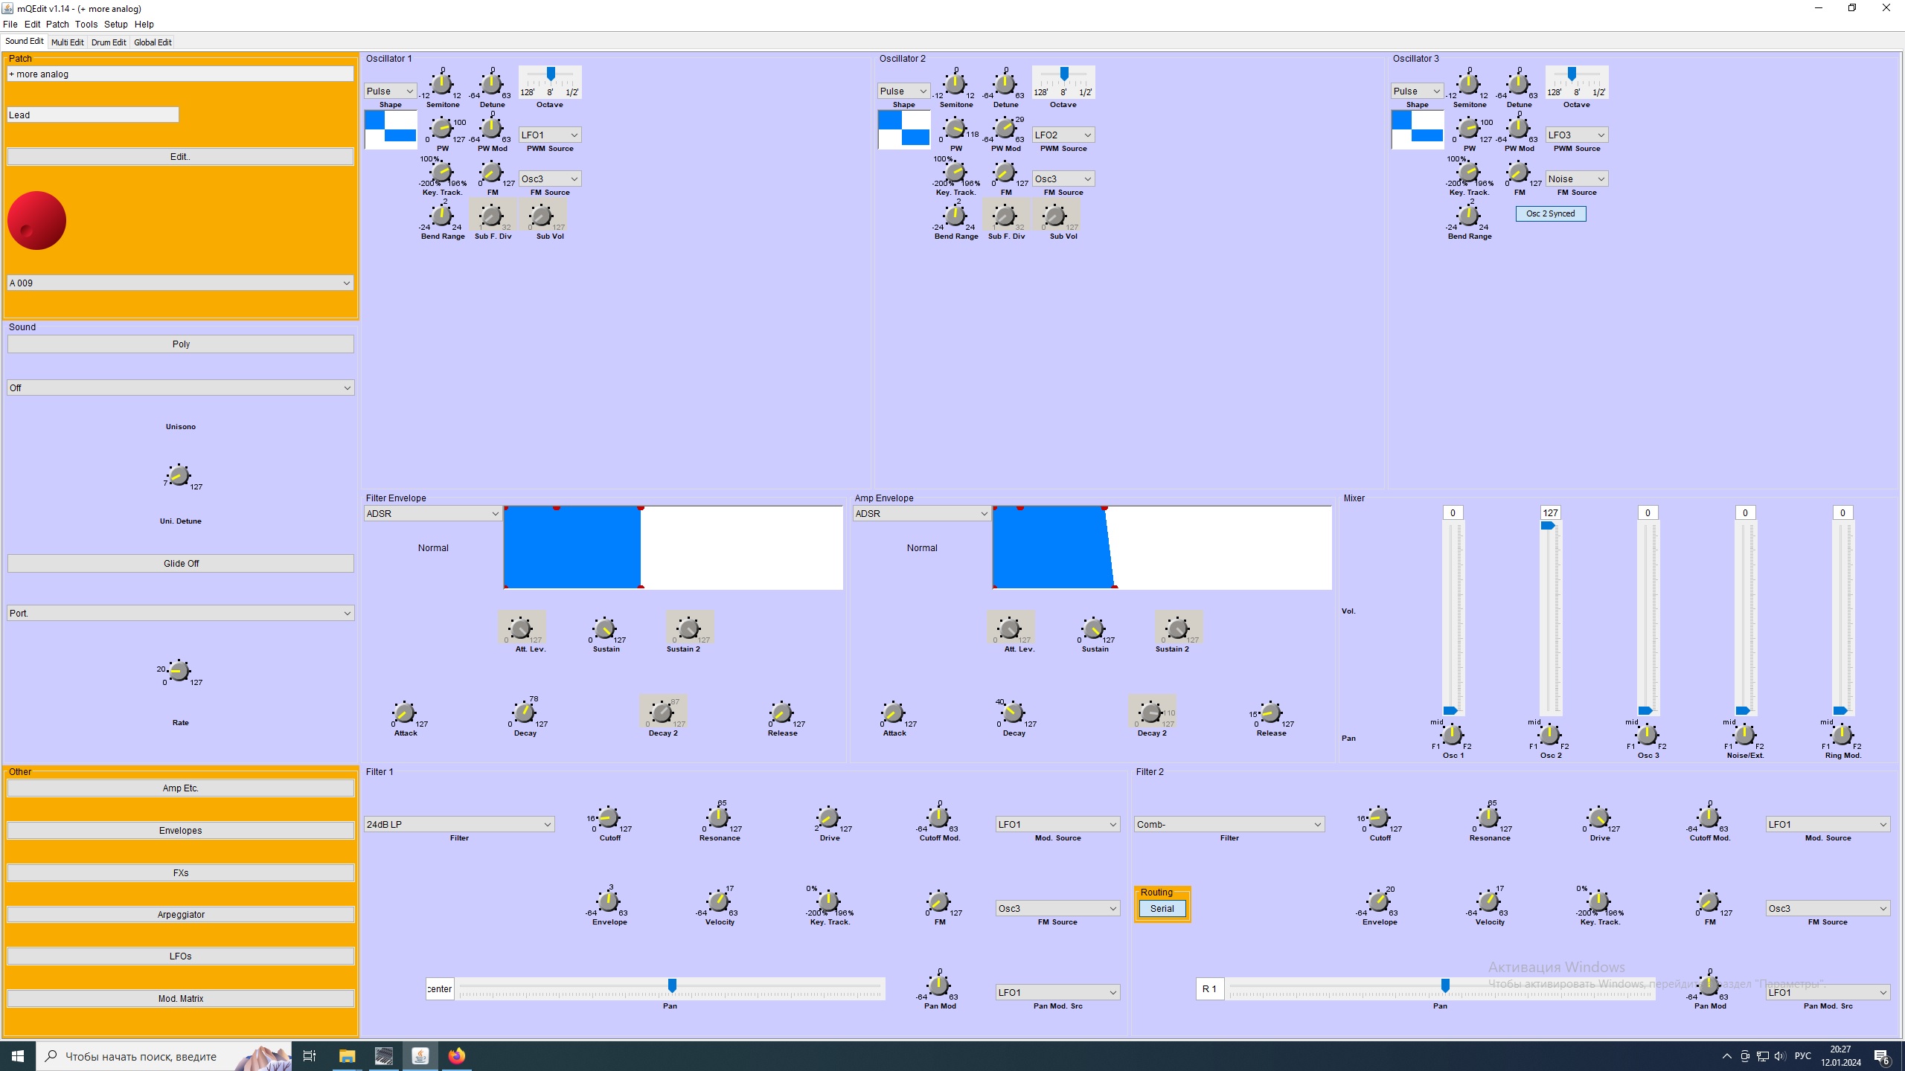Screen dimensions: 1905x1071
Task: Click the Osc 1 Pan knob in Mixer
Action: (x=1453, y=736)
